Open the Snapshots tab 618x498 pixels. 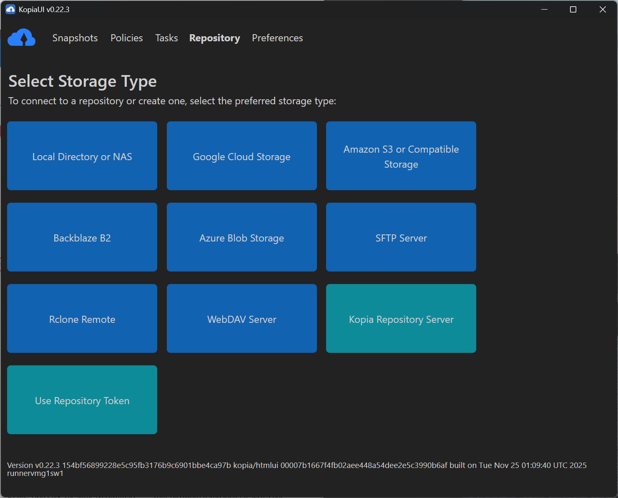(x=75, y=38)
